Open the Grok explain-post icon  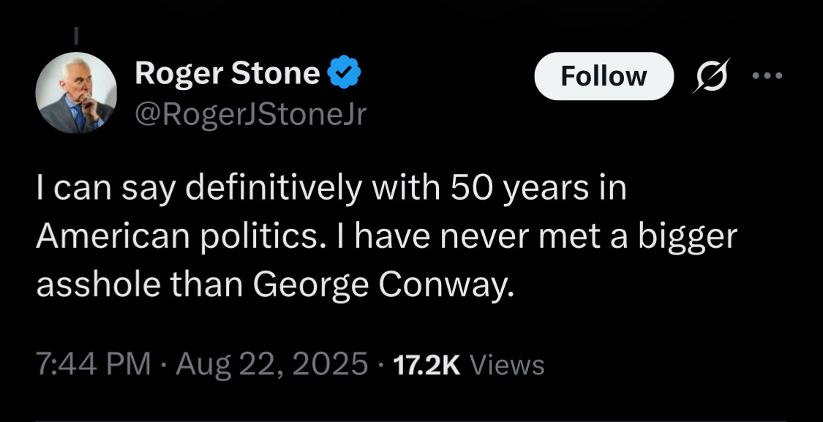pos(712,76)
